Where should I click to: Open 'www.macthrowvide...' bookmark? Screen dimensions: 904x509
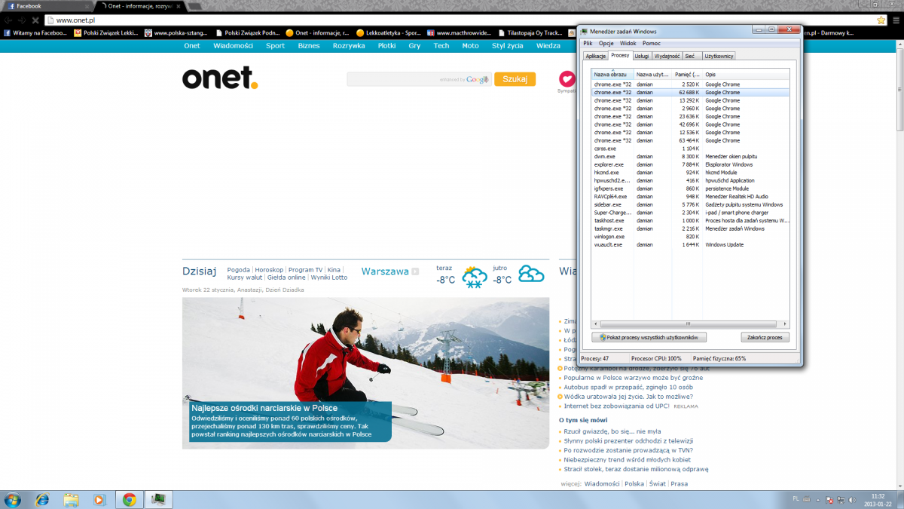click(458, 33)
